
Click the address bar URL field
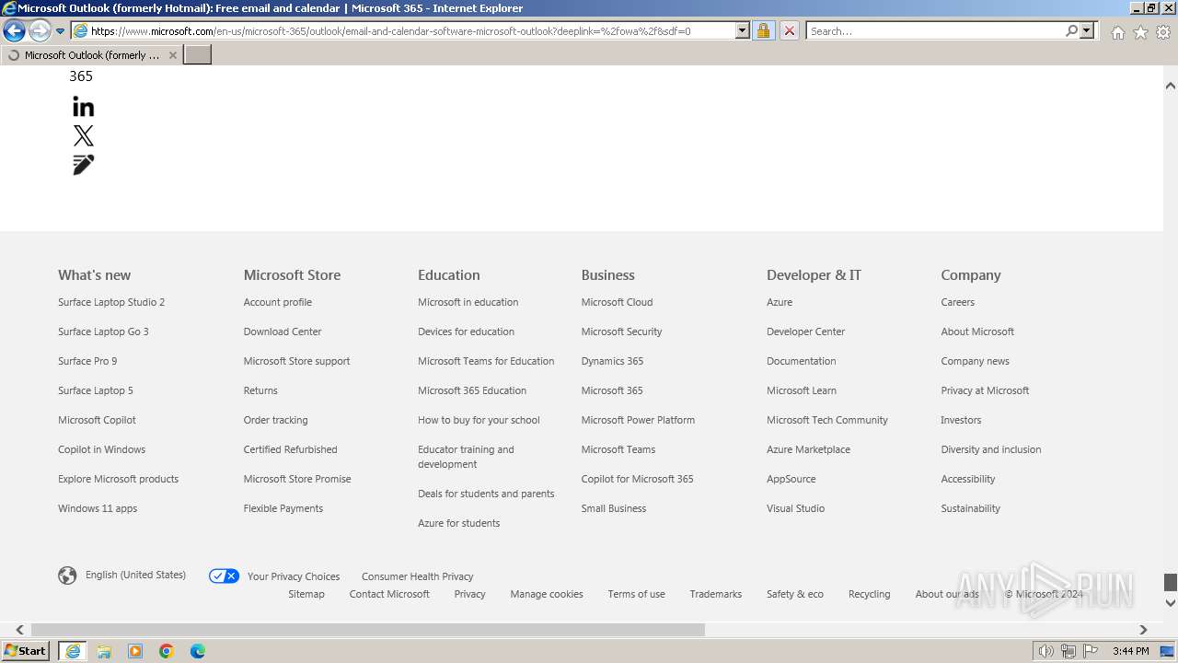411,30
